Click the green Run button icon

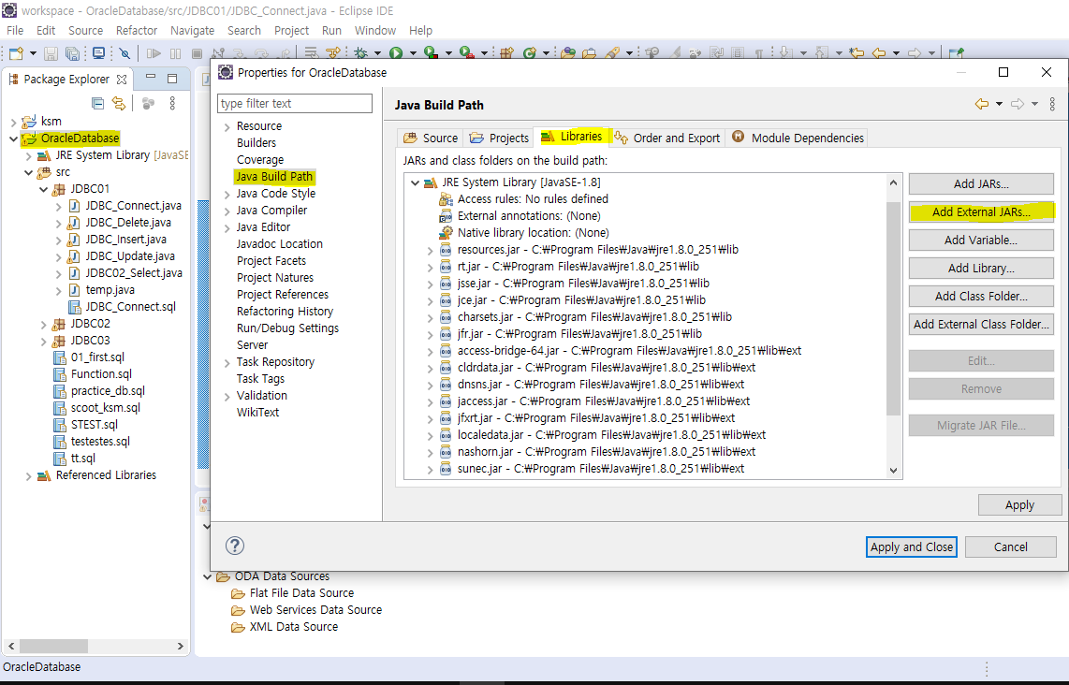[395, 53]
